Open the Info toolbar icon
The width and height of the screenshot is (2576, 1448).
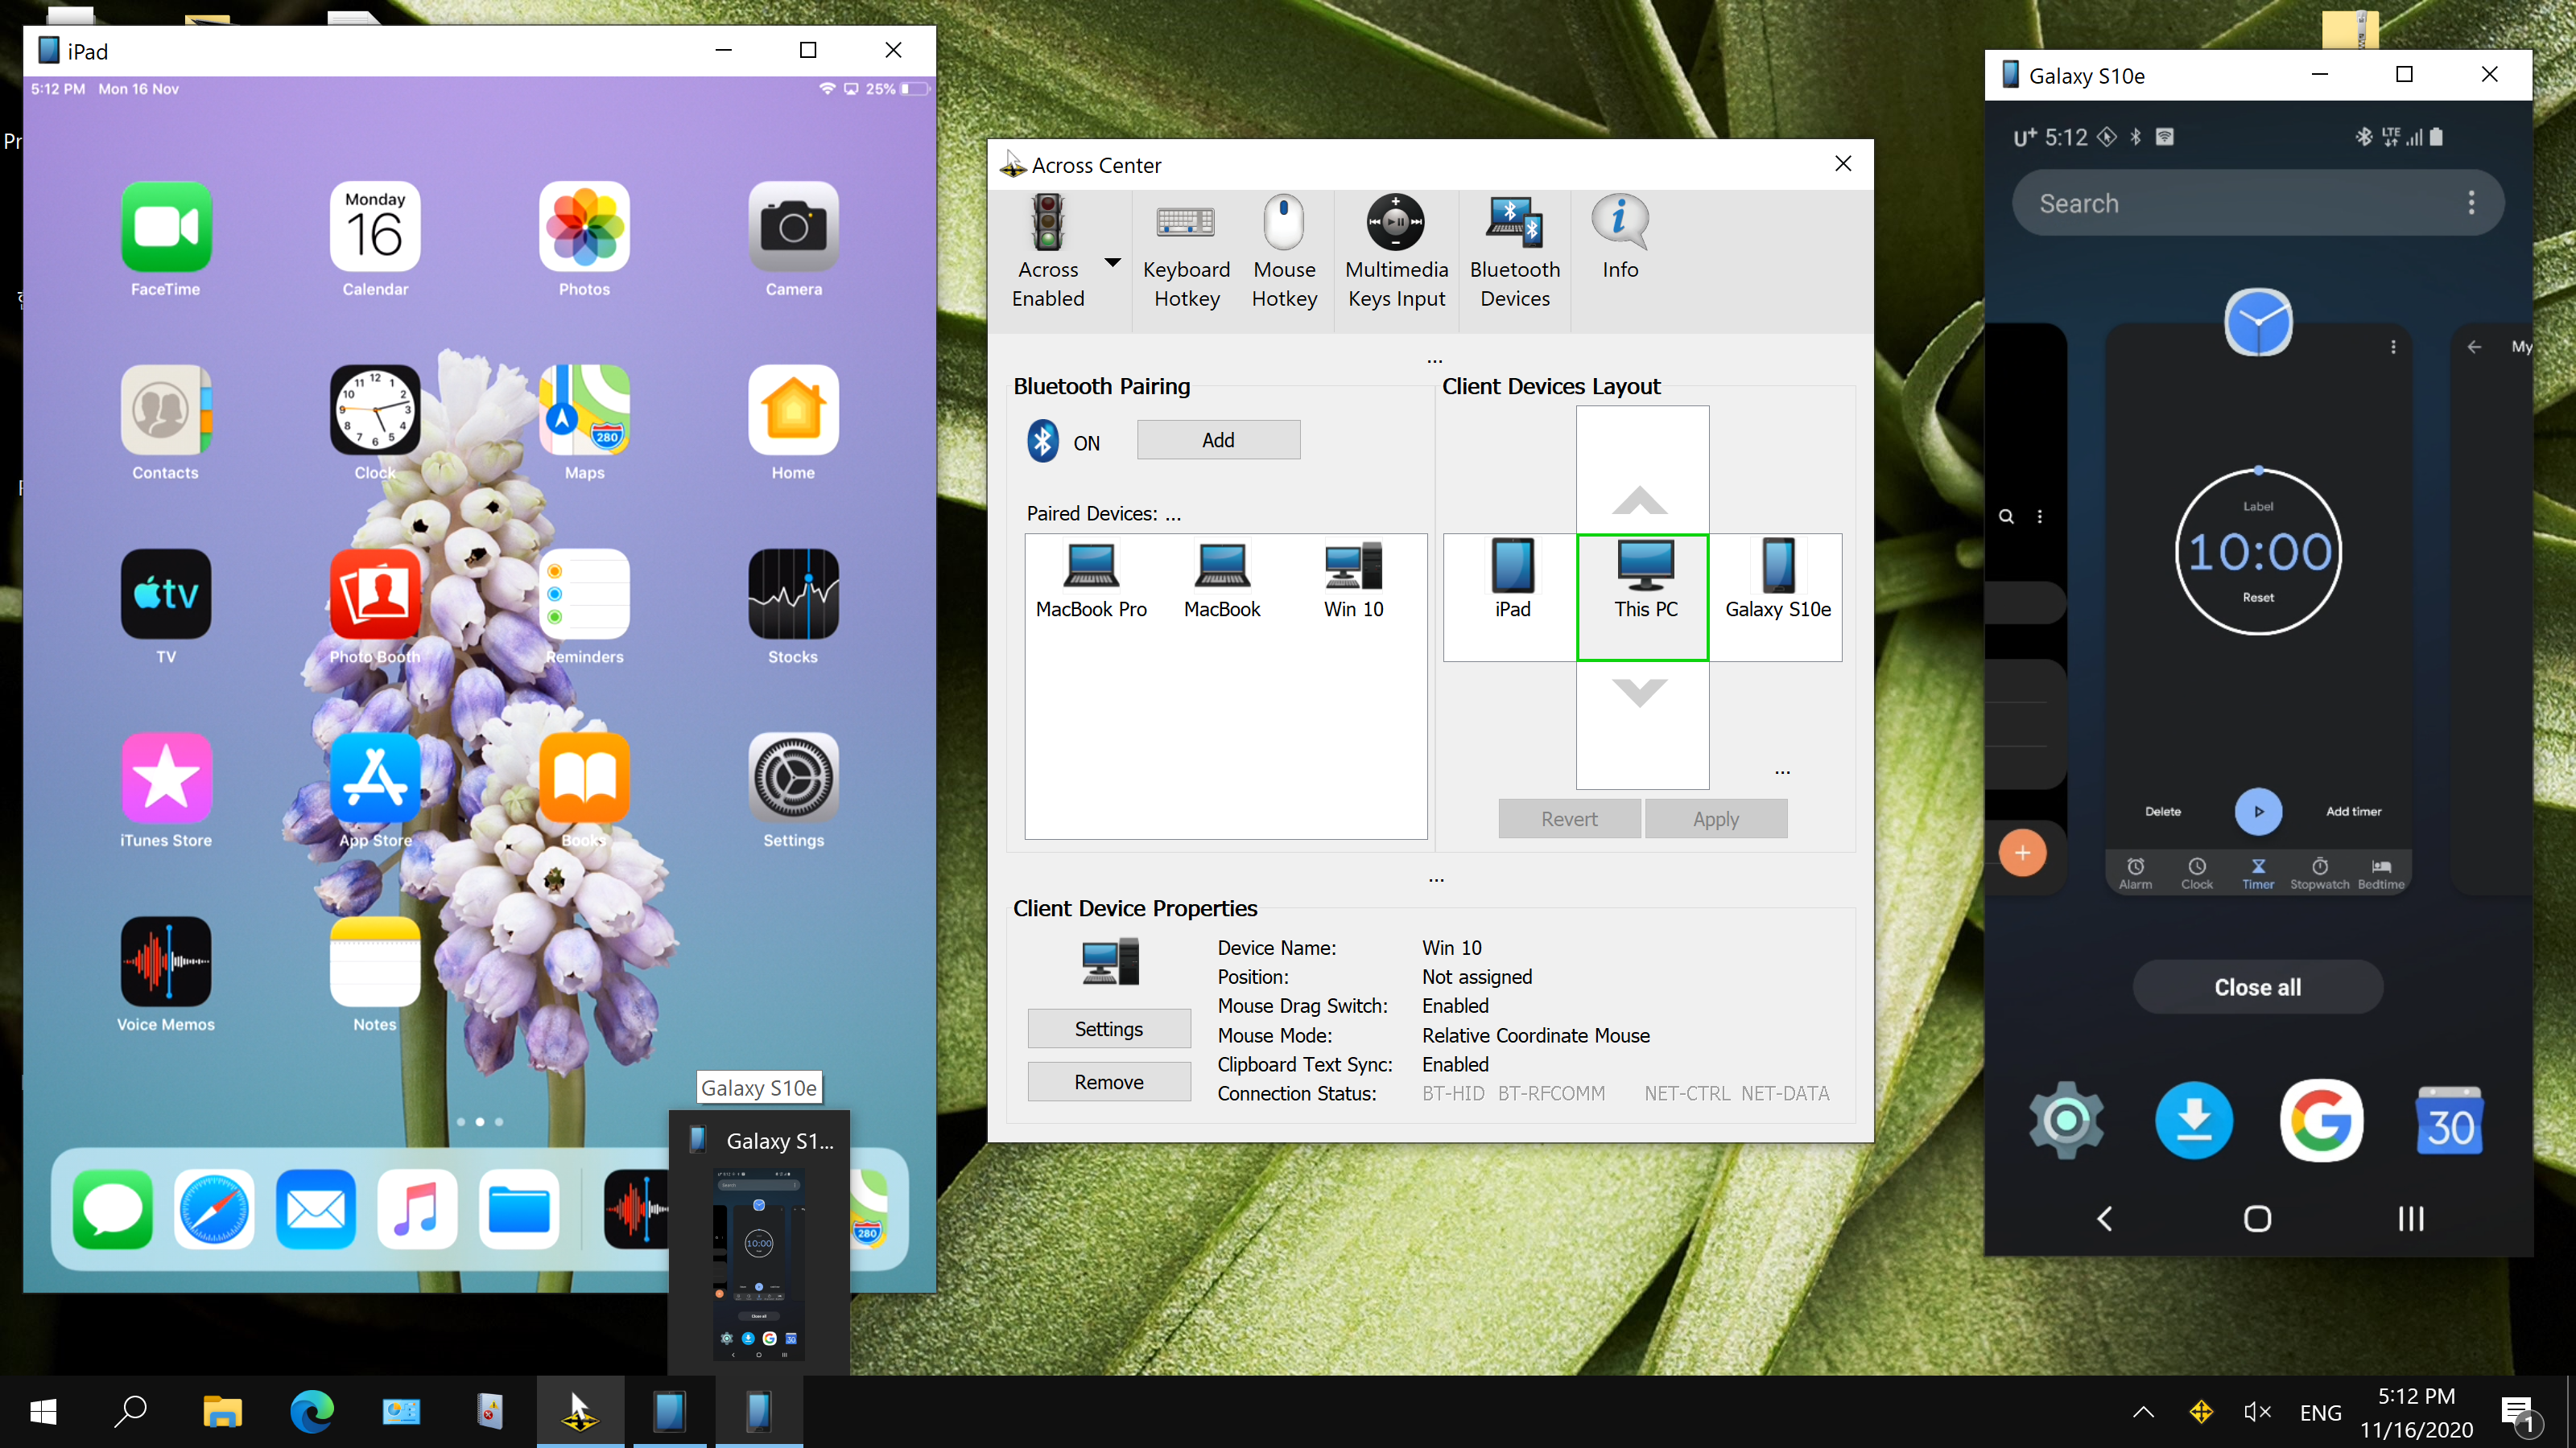[1620, 224]
